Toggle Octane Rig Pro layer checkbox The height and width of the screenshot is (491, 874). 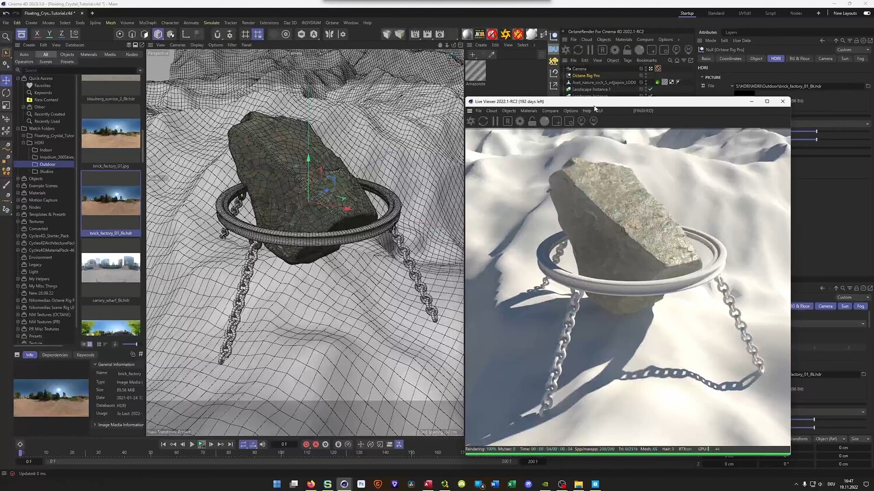[x=642, y=76]
